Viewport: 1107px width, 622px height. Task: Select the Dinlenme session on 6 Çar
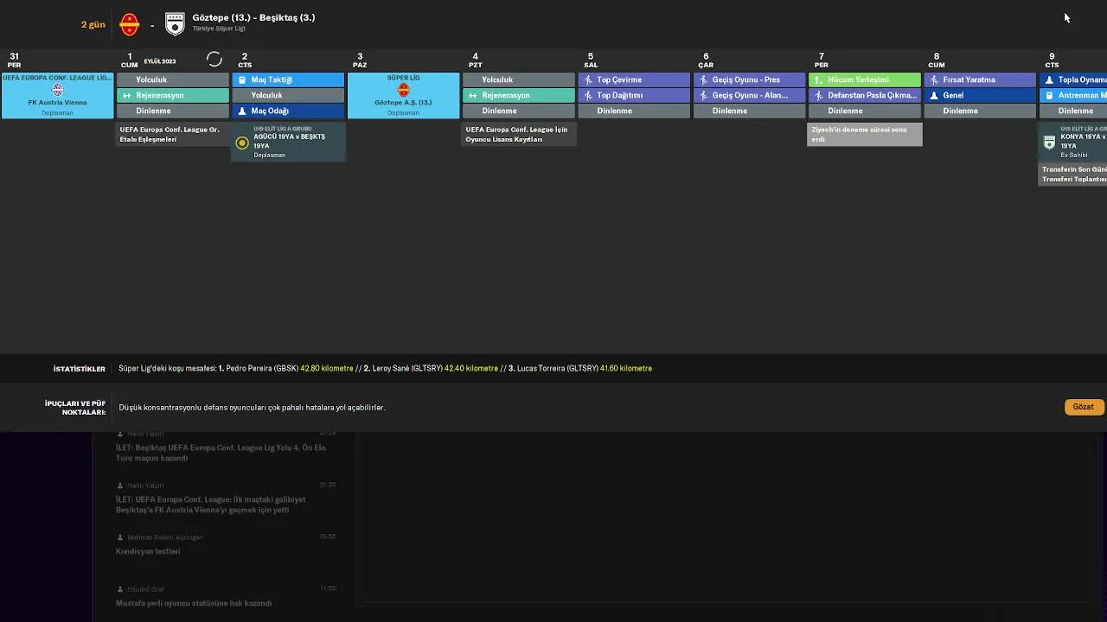(x=749, y=111)
